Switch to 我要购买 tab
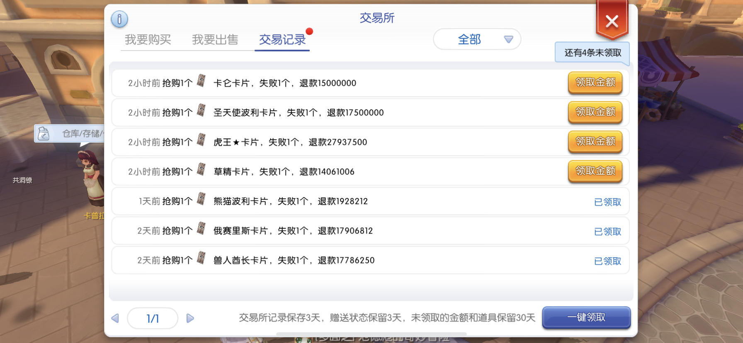This screenshot has height=343, width=743. (x=148, y=40)
